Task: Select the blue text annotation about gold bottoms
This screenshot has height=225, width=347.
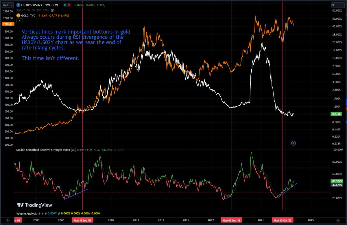Action: tap(76, 40)
